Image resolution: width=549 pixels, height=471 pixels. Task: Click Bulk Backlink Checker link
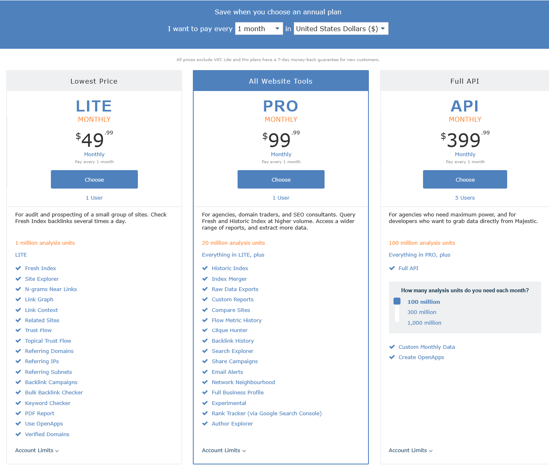click(x=54, y=392)
